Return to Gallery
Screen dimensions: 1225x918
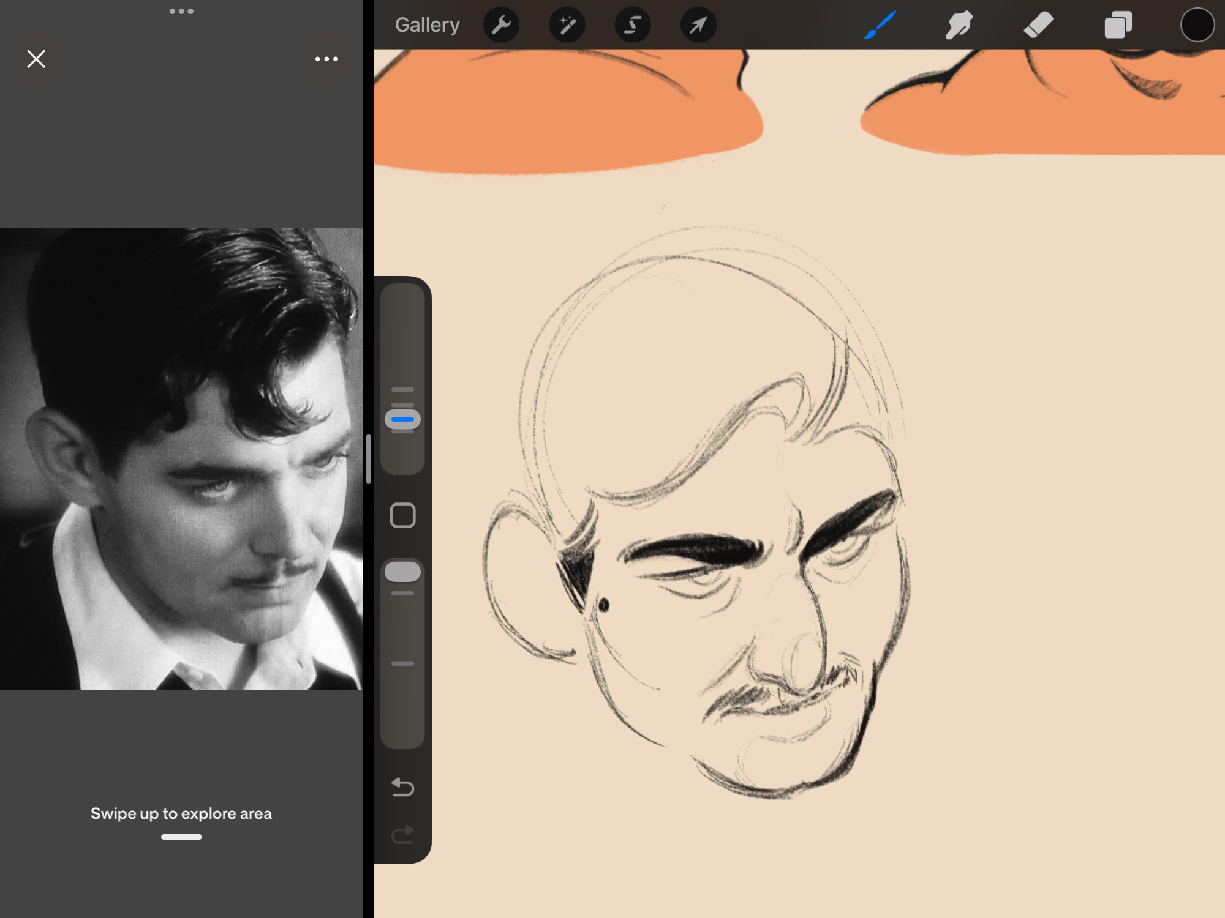click(x=427, y=25)
